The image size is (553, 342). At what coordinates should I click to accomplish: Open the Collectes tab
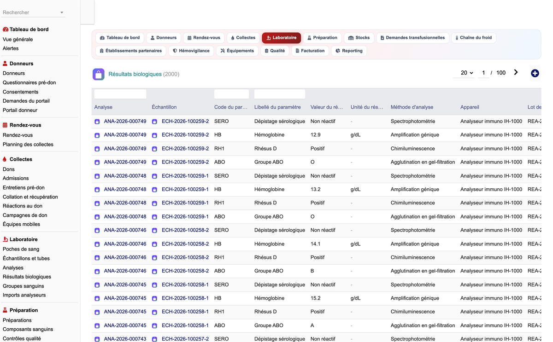(243, 38)
